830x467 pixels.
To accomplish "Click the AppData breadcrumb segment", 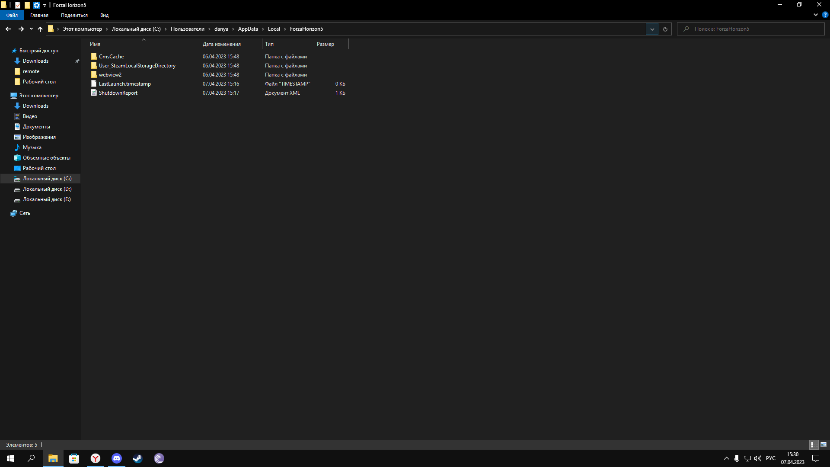I will coord(248,29).
